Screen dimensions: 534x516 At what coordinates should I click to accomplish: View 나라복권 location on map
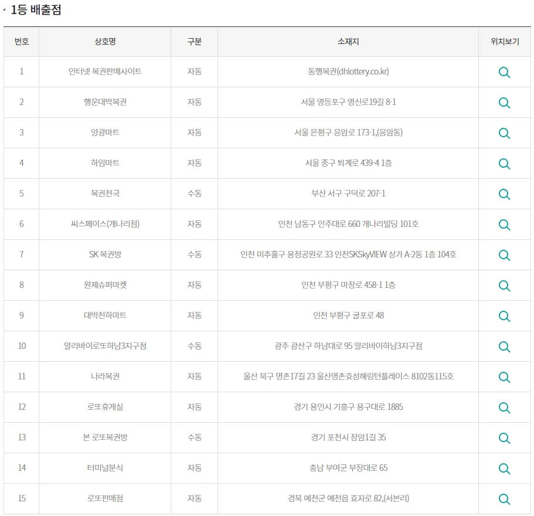(504, 377)
